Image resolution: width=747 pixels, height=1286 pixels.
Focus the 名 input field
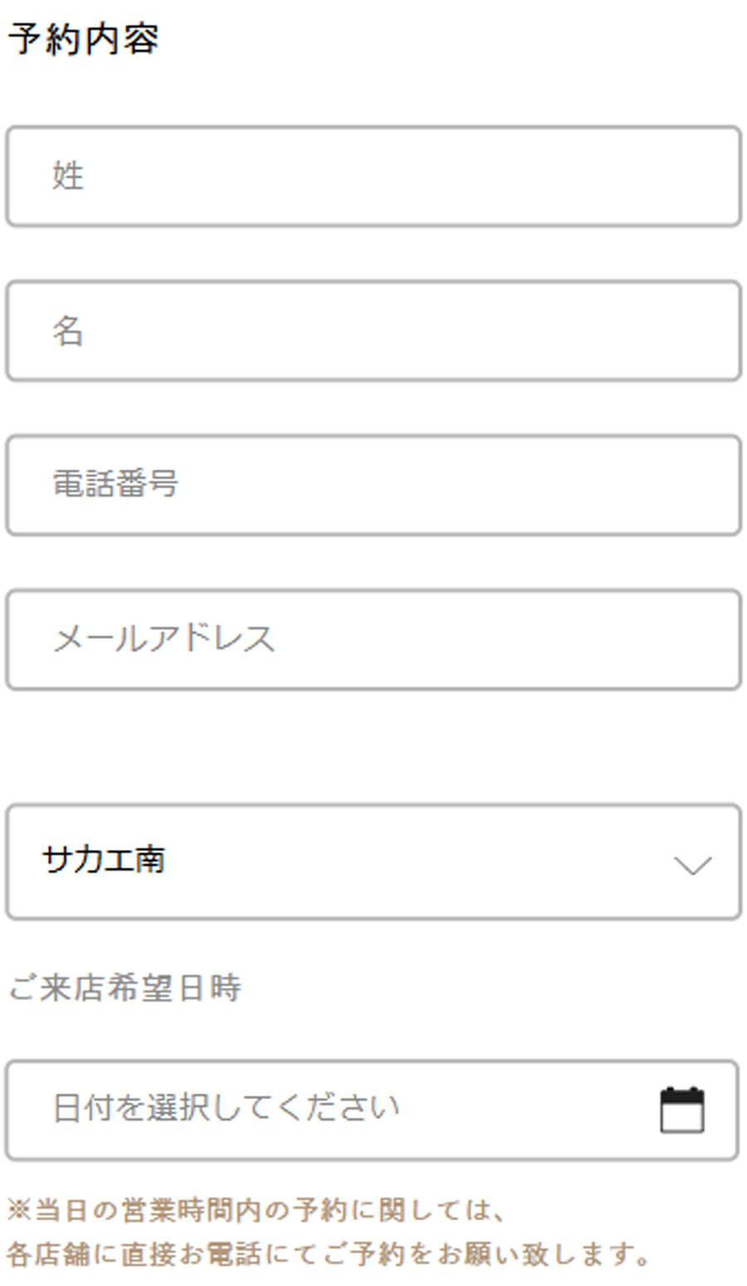373,331
